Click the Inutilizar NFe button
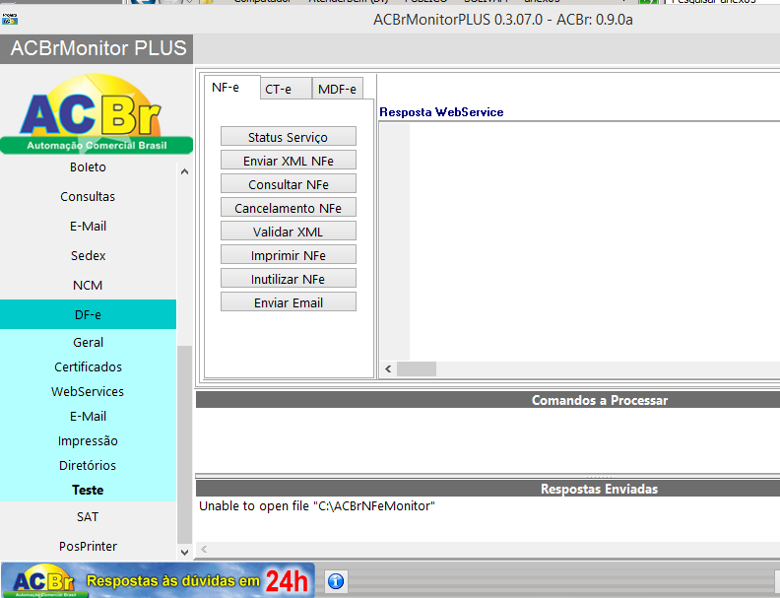780x598 pixels. coord(288,279)
